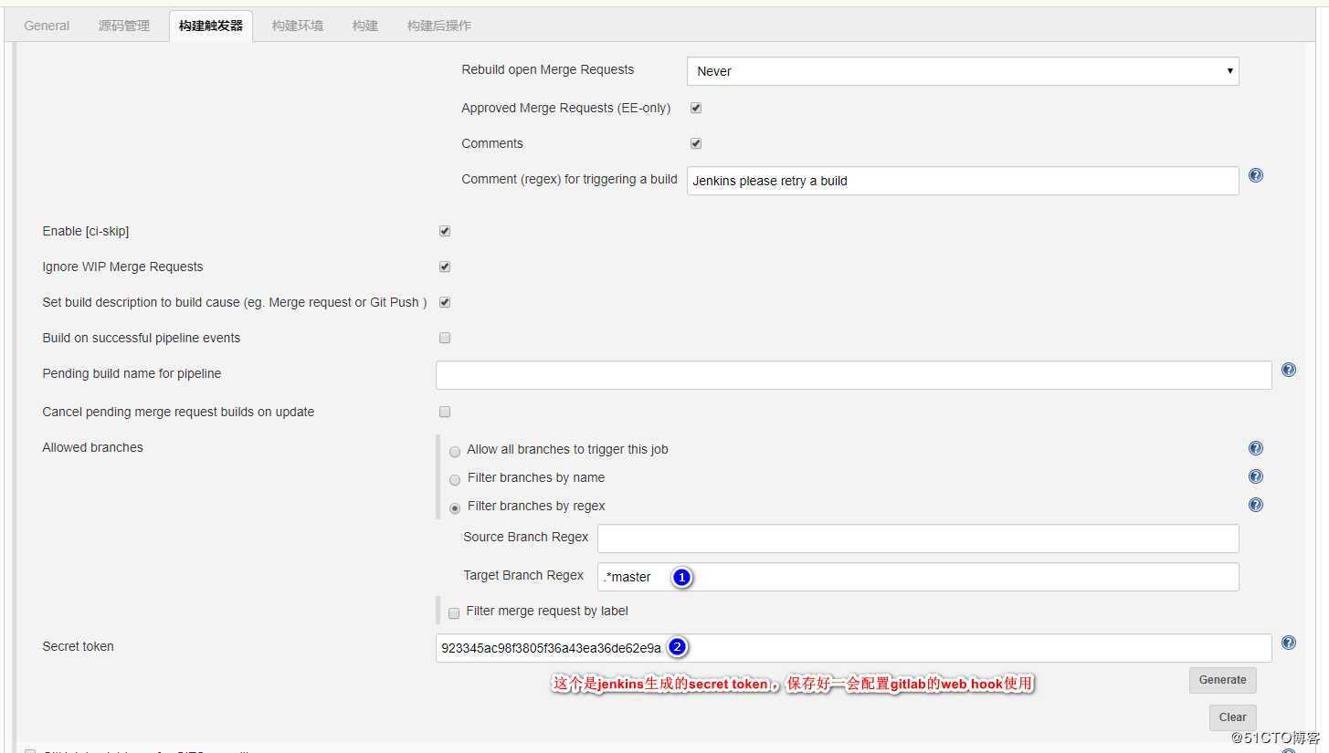Click the Clear button

point(1233,717)
